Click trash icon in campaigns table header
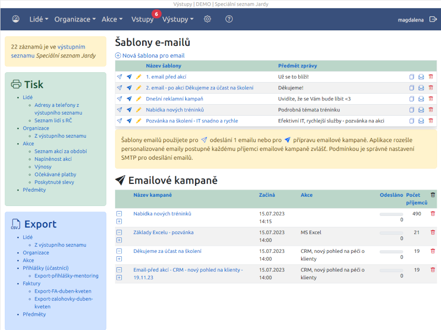This screenshot has width=441, height=330. pyautogui.click(x=433, y=195)
